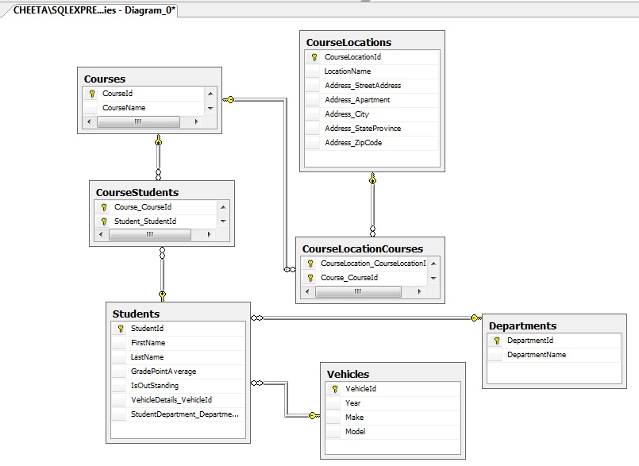Select the key icon next to CourseLocationId
Screen dimensions: 639x466
(314, 57)
